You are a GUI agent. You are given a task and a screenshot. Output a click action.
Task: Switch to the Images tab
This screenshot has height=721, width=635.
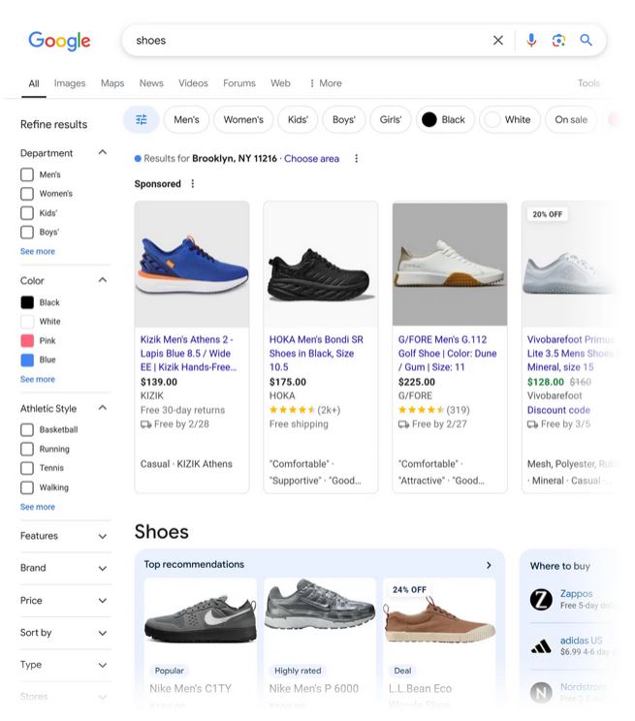[x=70, y=83]
